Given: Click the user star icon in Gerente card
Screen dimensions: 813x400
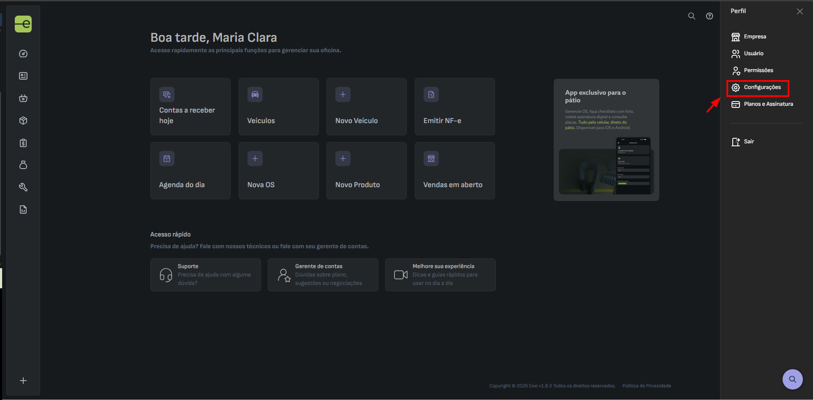Looking at the screenshot, I should point(284,275).
